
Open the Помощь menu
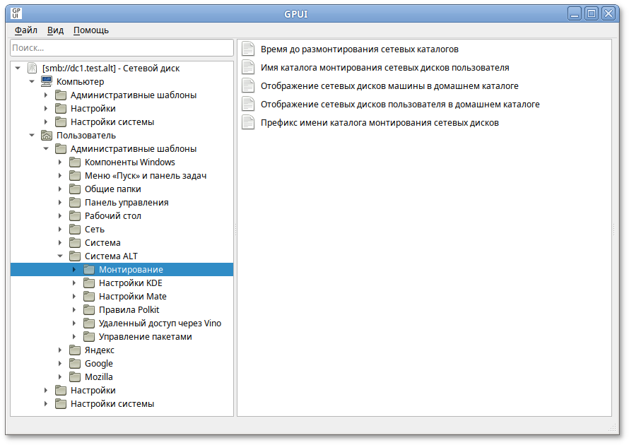[x=91, y=30]
